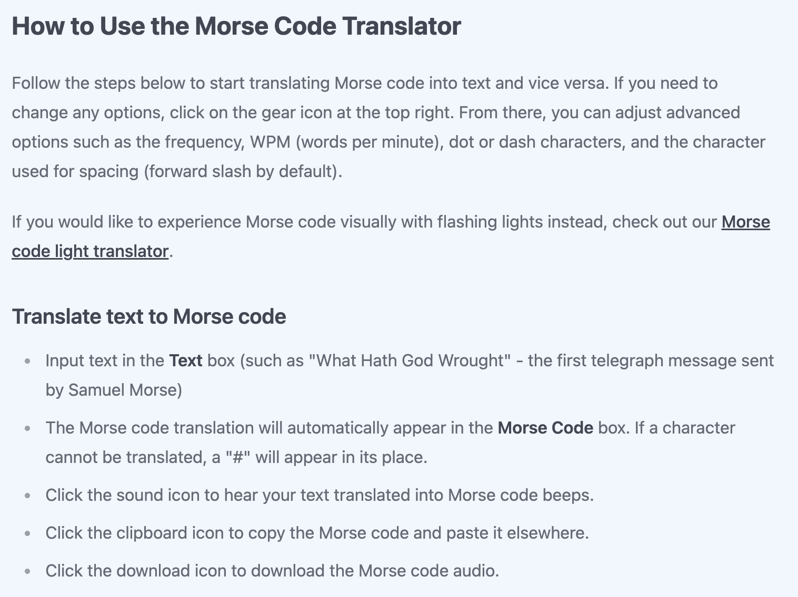Click the "(forward slash by default)" text
Screen dimensions: 798x597
241,171
